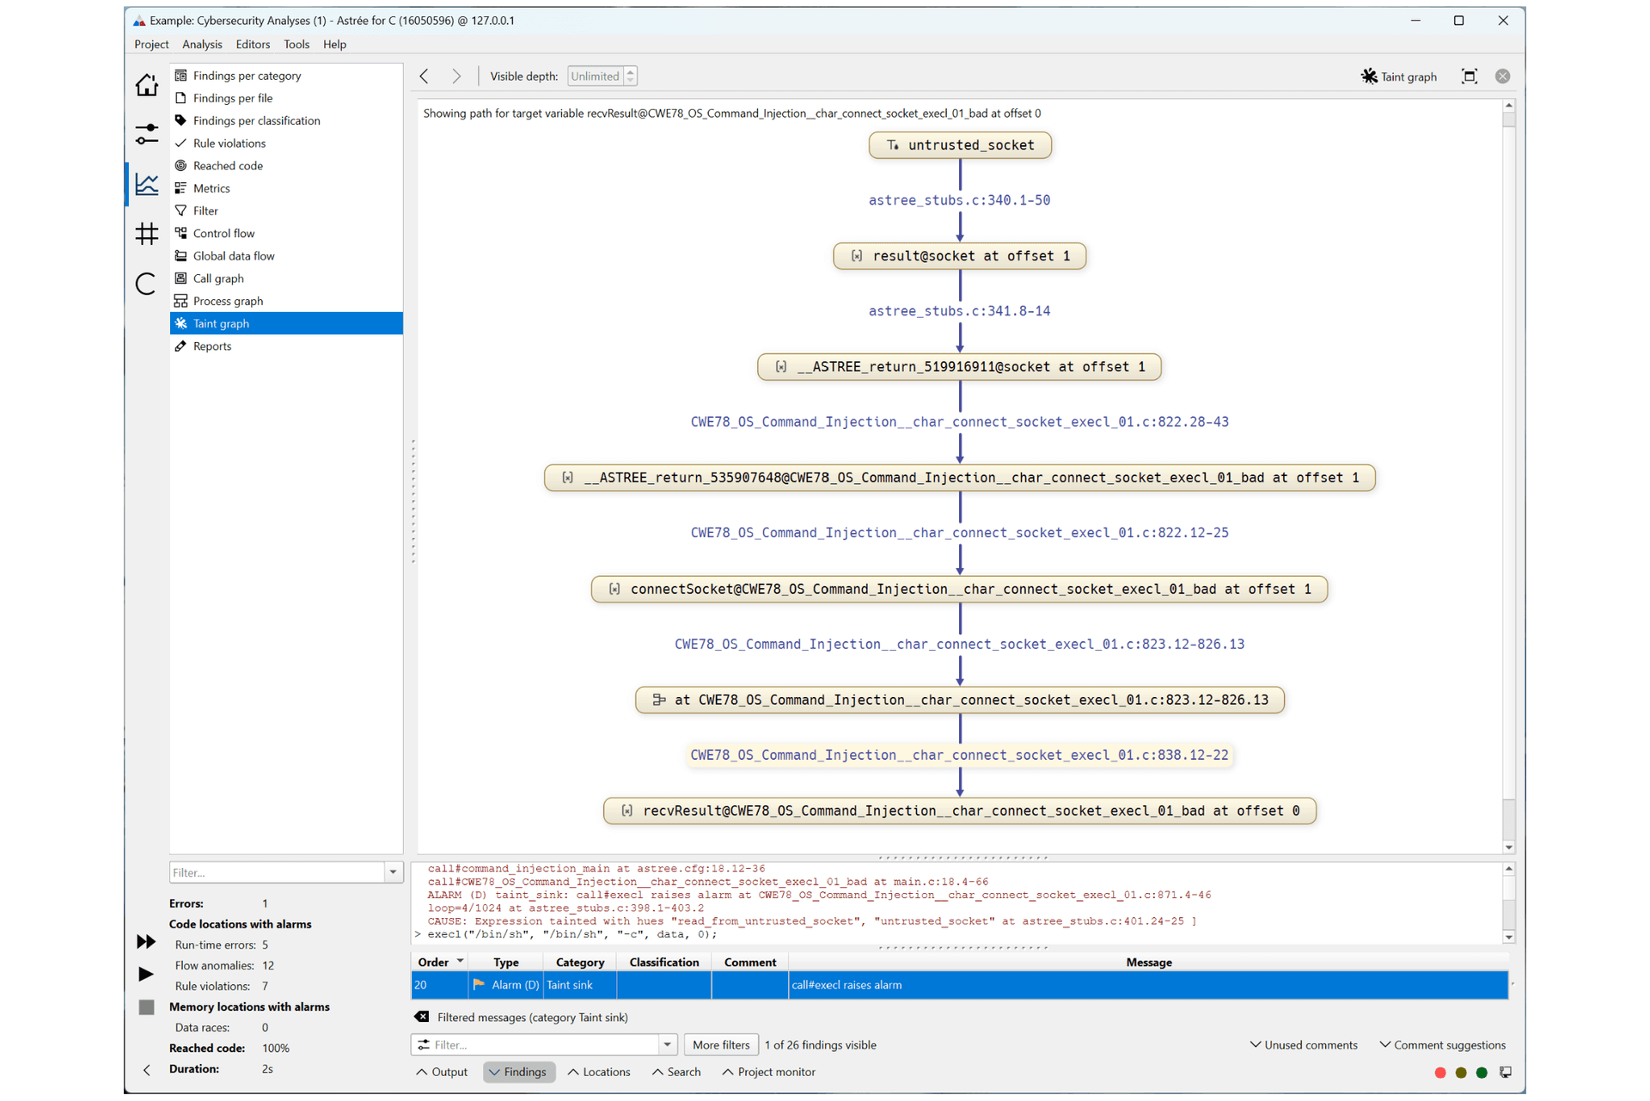
Task: Toggle the red status indicator dot
Action: click(x=1440, y=1073)
